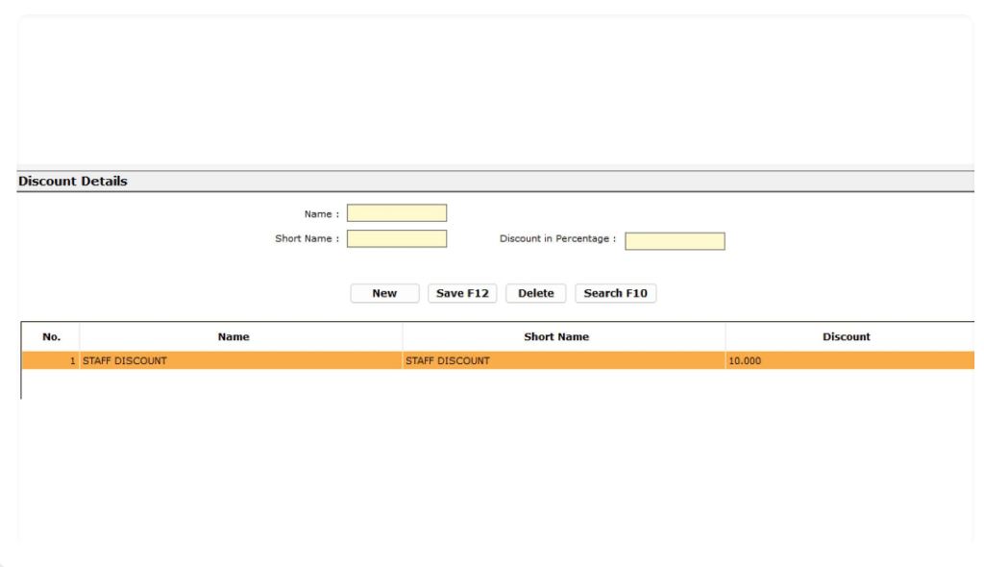Image resolution: width=984 pixels, height=567 pixels.
Task: Open search with Search F10 button
Action: (615, 293)
